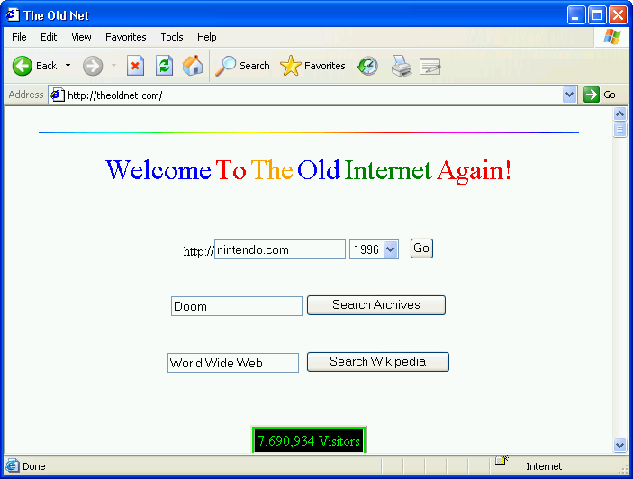Click the grayed Forward arrow icon
Viewport: 633px width, 479px height.
pyautogui.click(x=93, y=66)
